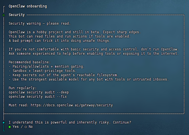The width and height of the screenshot is (189, 135).
Task: Click the 'Keep secrets out' baseline item
Action: (63, 75)
